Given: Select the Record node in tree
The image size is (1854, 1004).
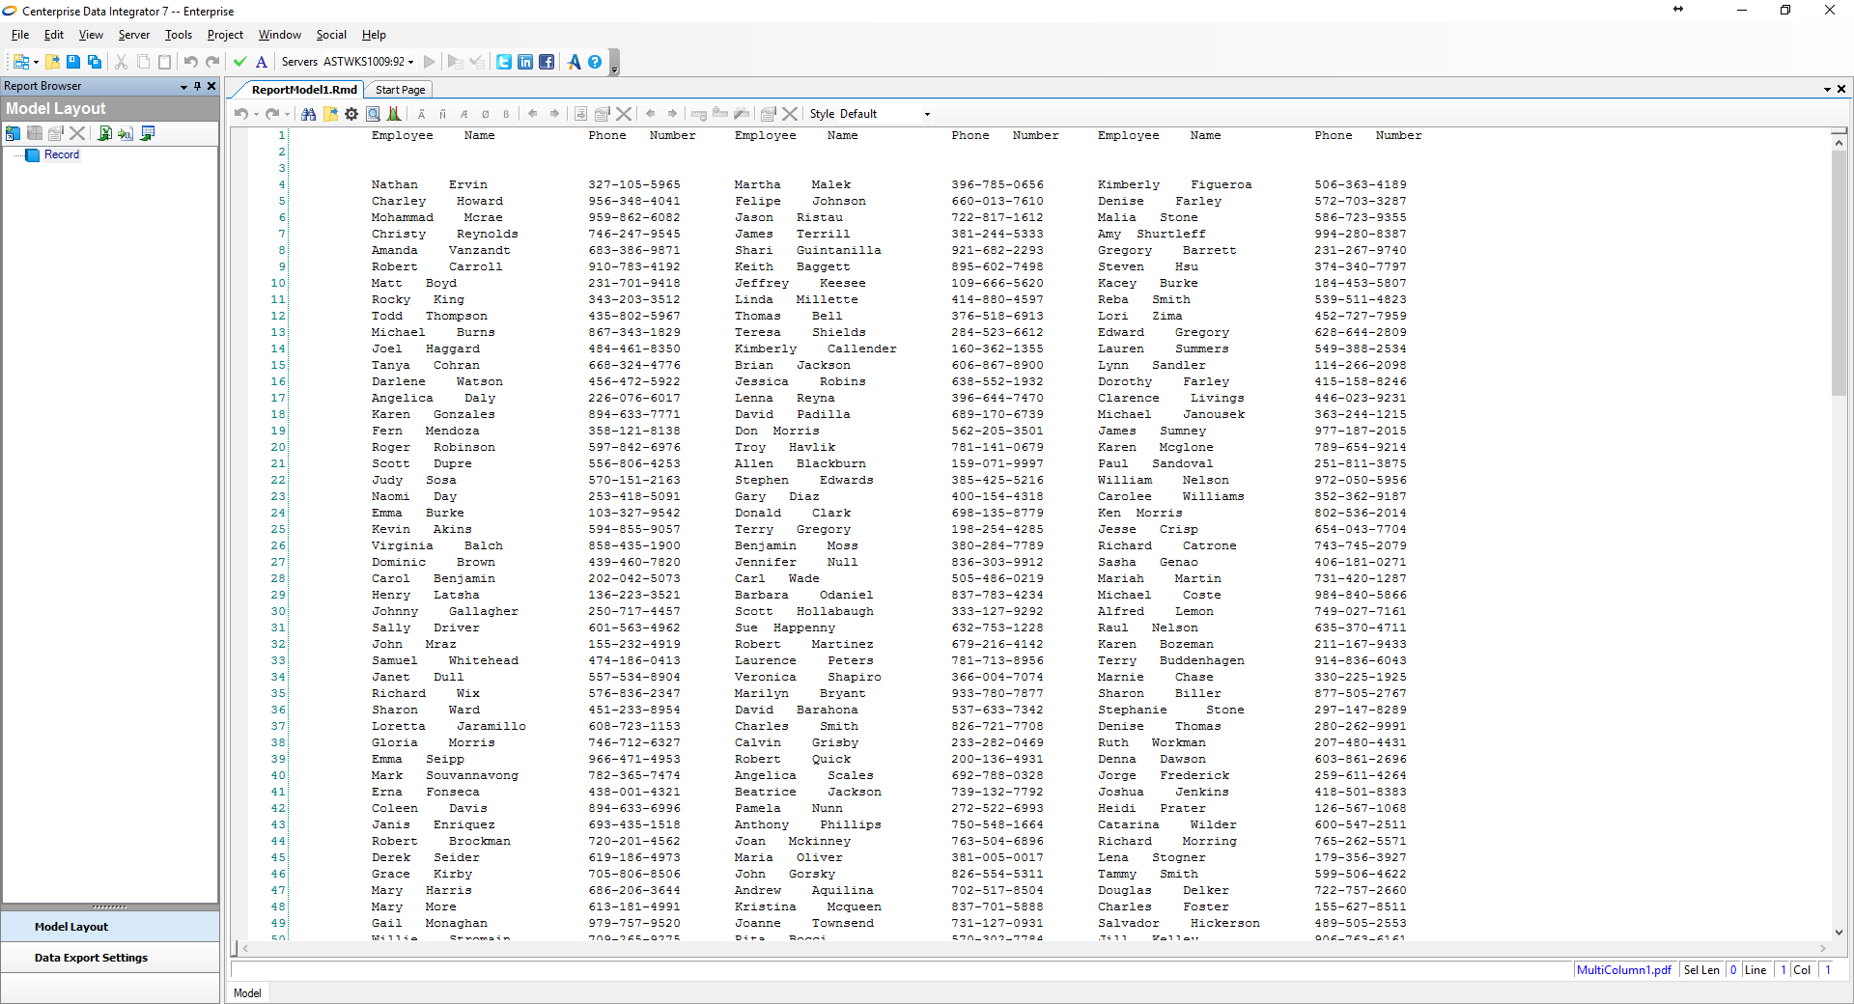Looking at the screenshot, I should click(62, 154).
